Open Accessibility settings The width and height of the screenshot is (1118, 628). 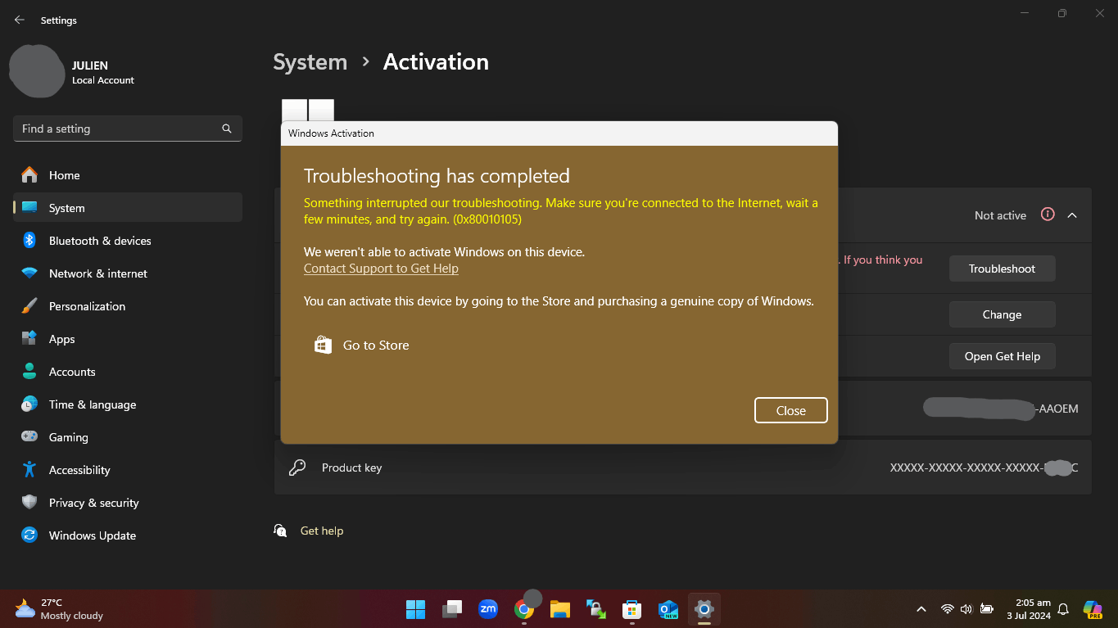(x=128, y=470)
